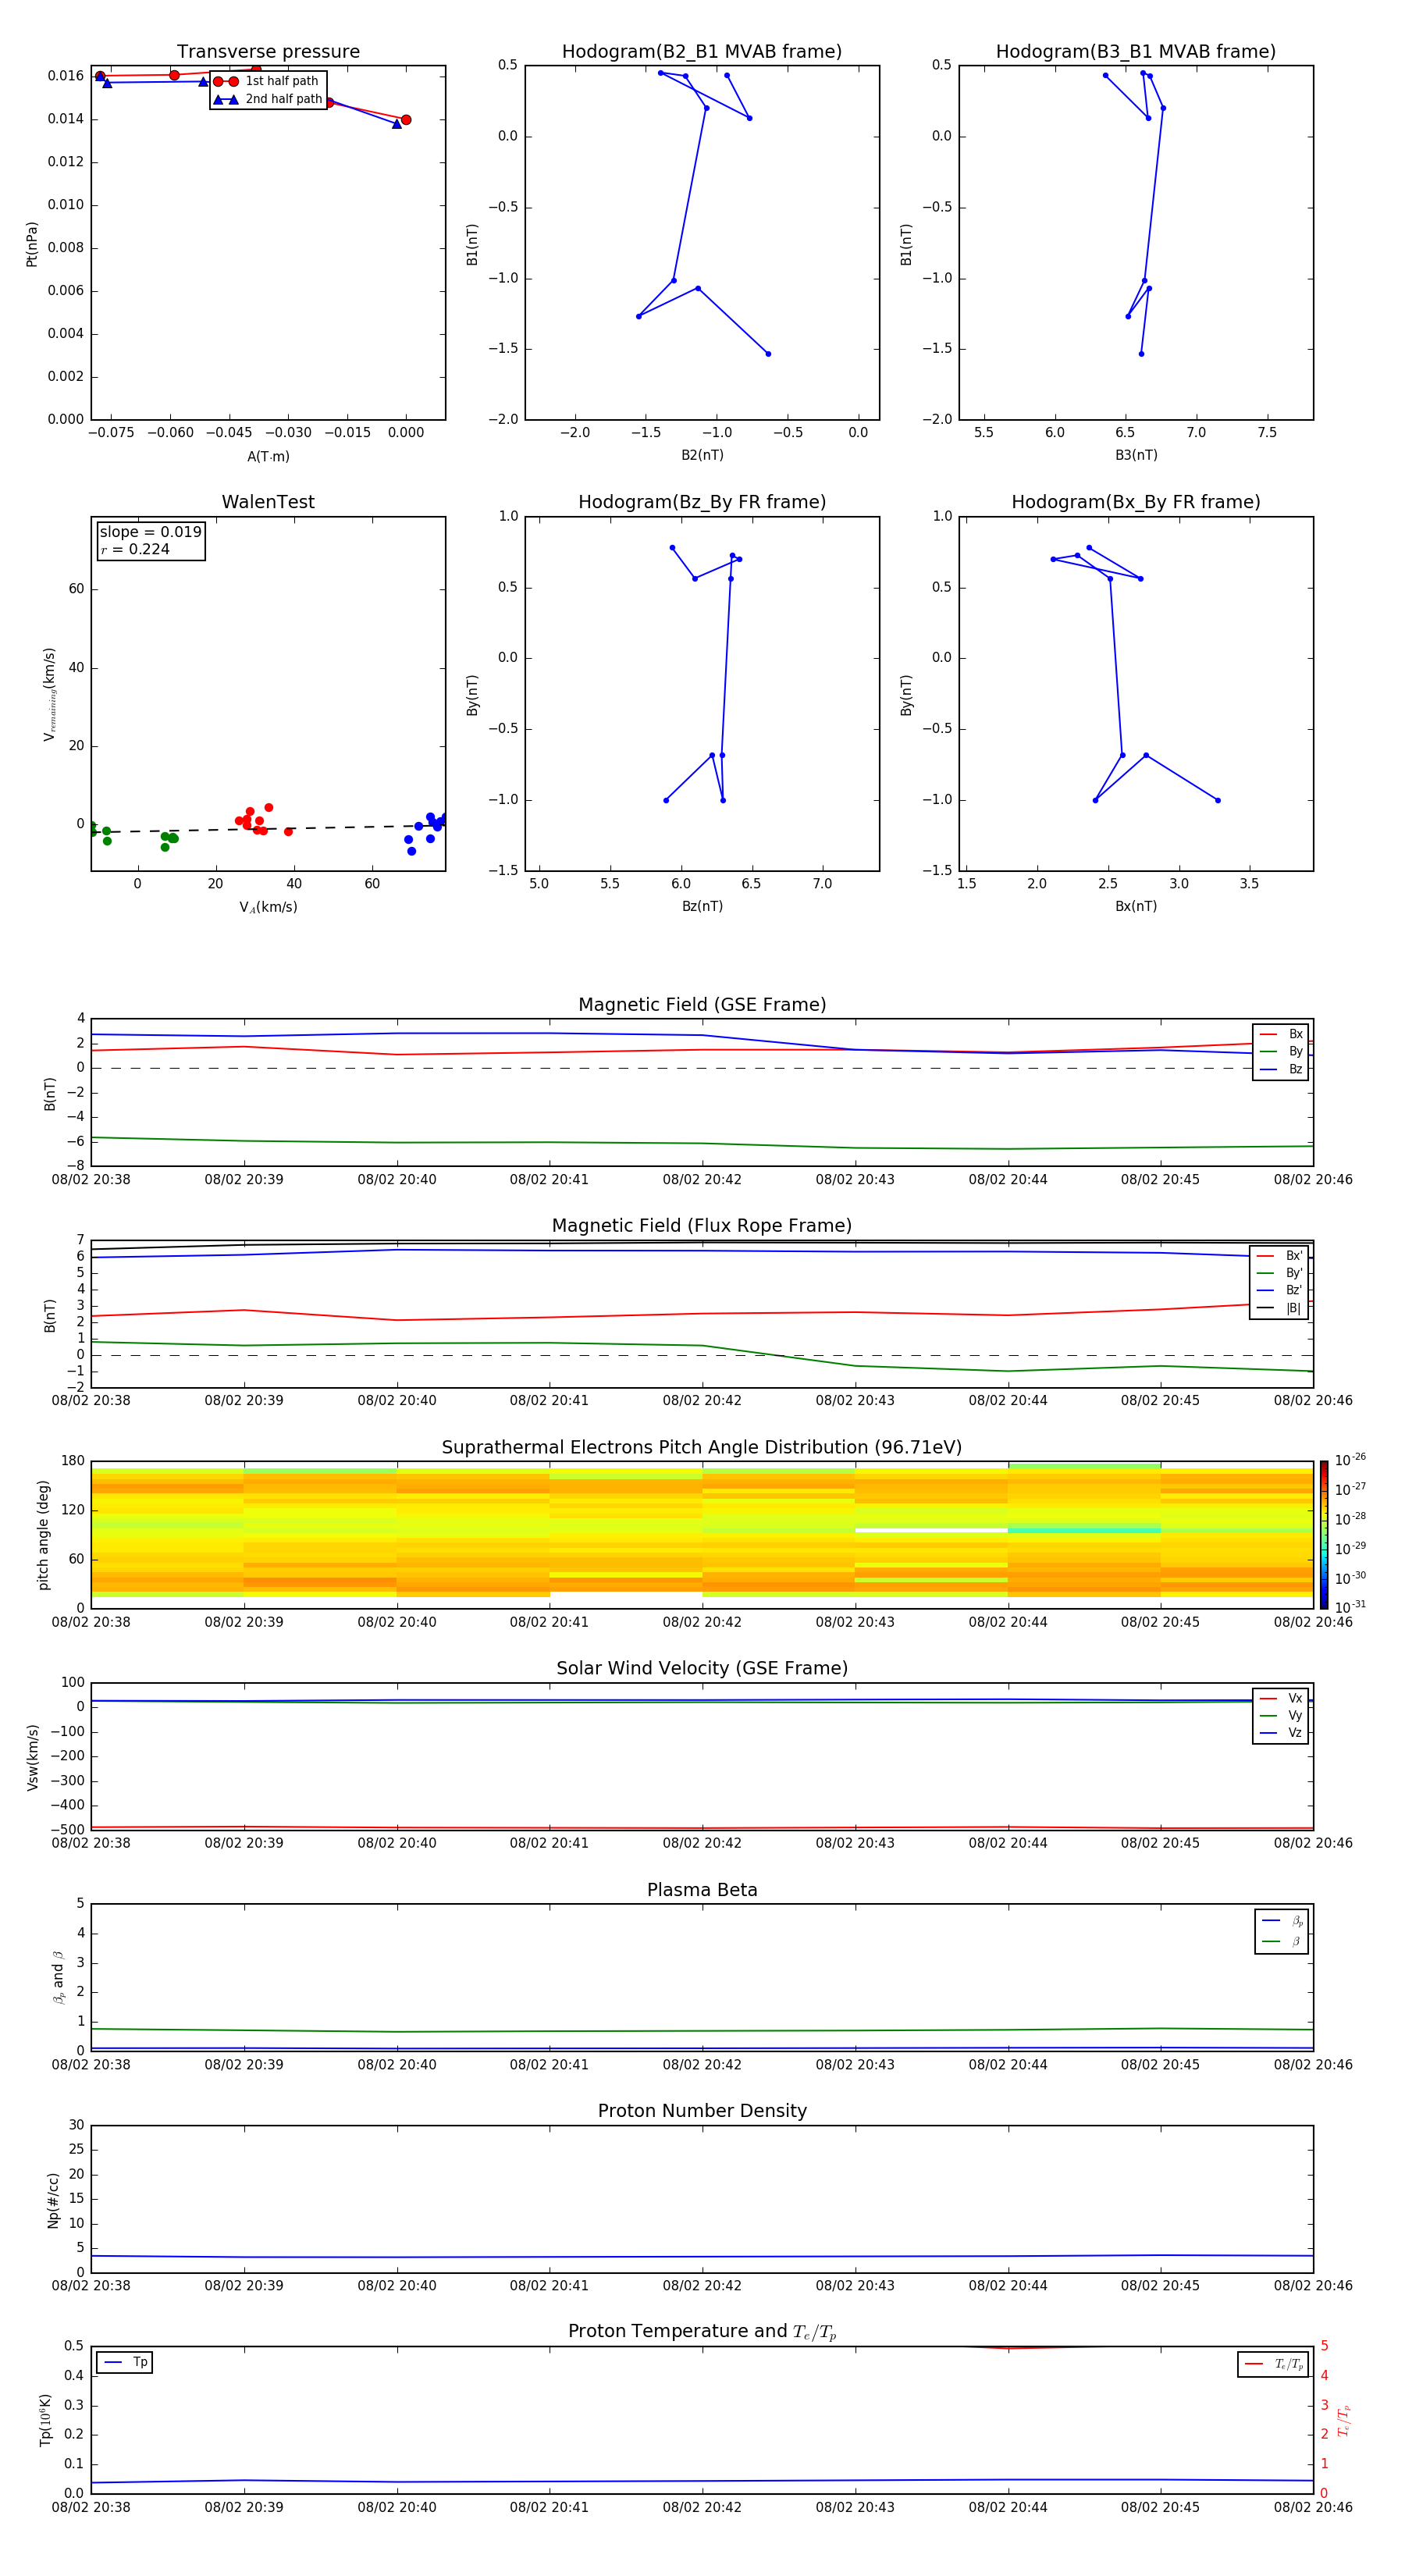The height and width of the screenshot is (2576, 1405).
Task: Click the 'Vx' legend entry
Action: coord(1281,1698)
